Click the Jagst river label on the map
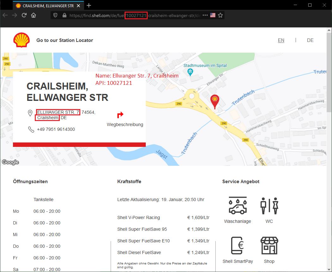The width and height of the screenshot is (332, 272). point(162,154)
